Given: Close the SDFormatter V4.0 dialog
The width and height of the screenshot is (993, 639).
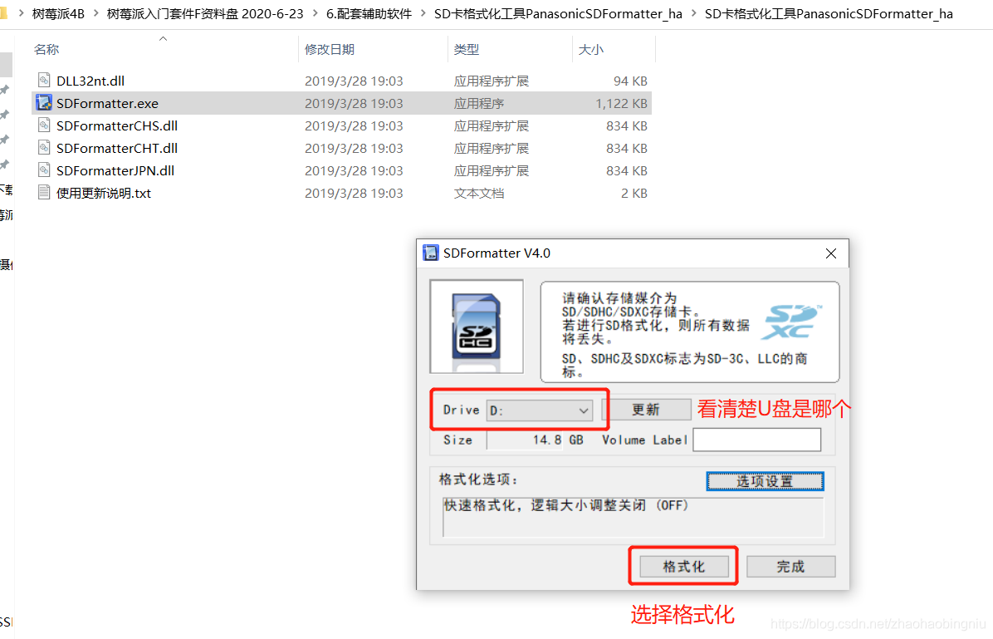Looking at the screenshot, I should [831, 253].
